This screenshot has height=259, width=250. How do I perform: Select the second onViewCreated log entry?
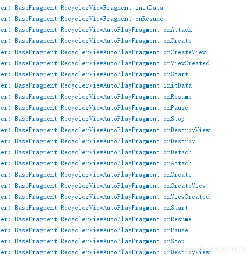click(x=105, y=197)
